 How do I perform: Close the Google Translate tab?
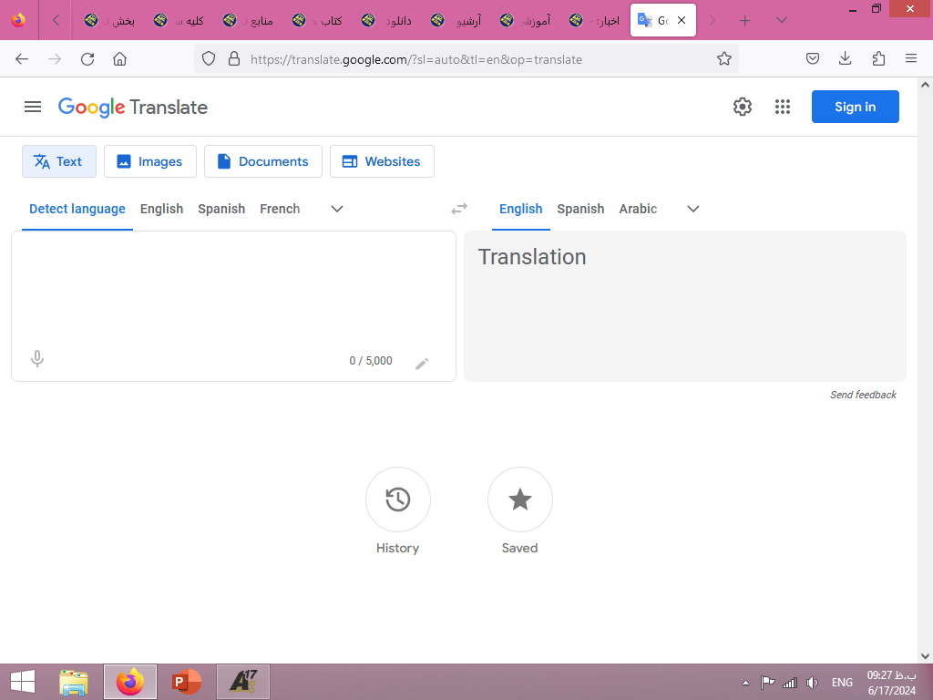point(682,20)
